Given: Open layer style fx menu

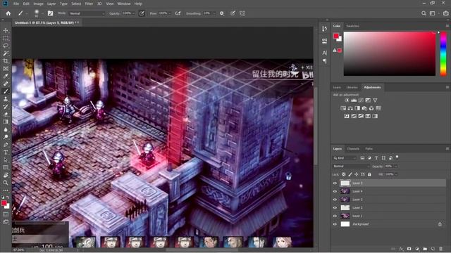Looking at the screenshot, I should [x=401, y=249].
